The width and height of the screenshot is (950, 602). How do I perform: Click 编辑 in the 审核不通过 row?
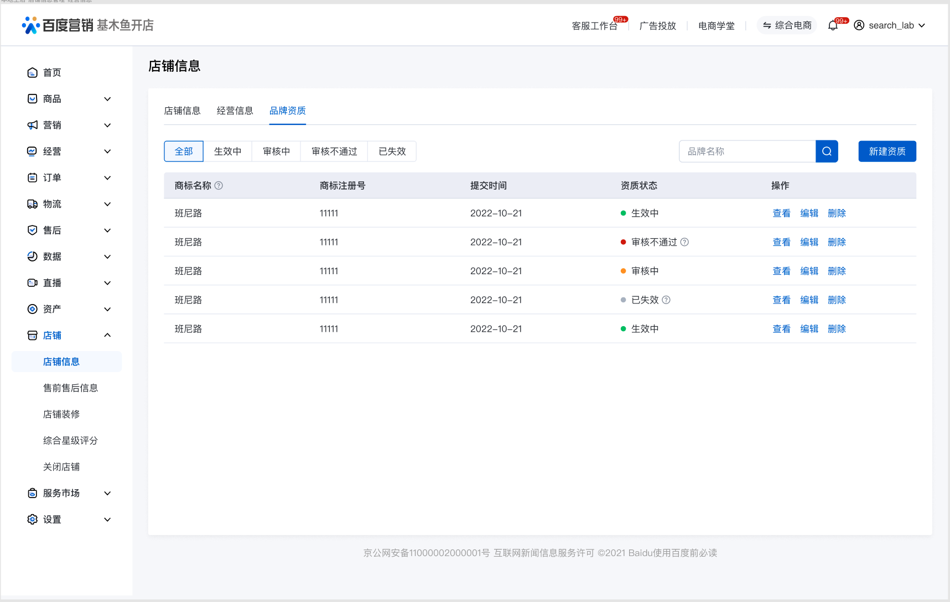(809, 242)
